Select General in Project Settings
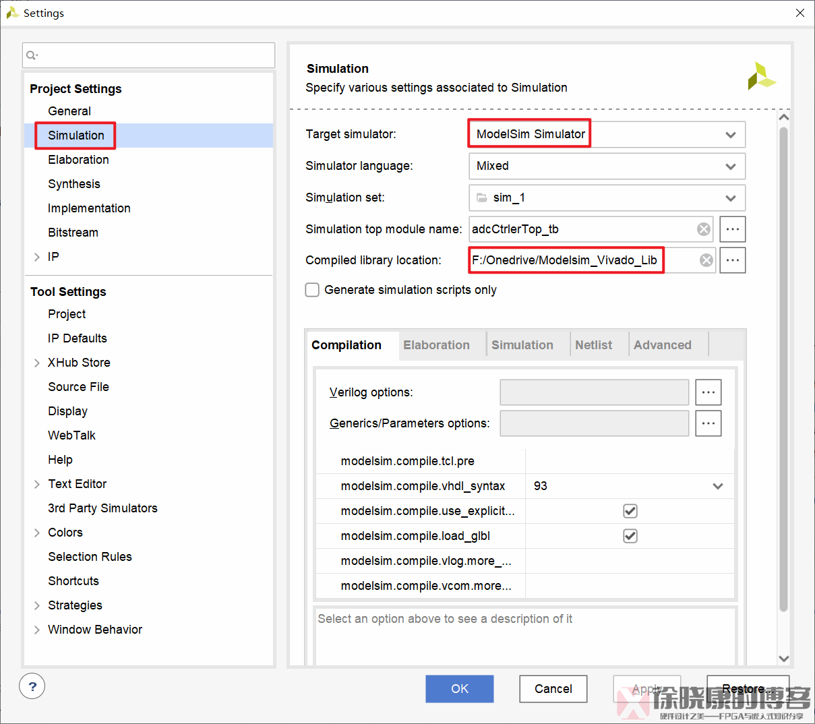 coord(69,111)
